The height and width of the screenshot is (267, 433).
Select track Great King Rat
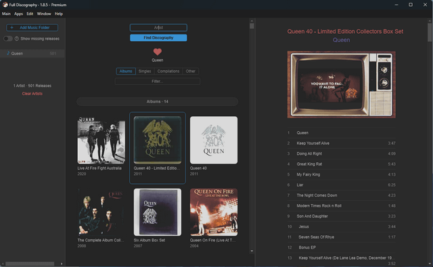(341, 164)
